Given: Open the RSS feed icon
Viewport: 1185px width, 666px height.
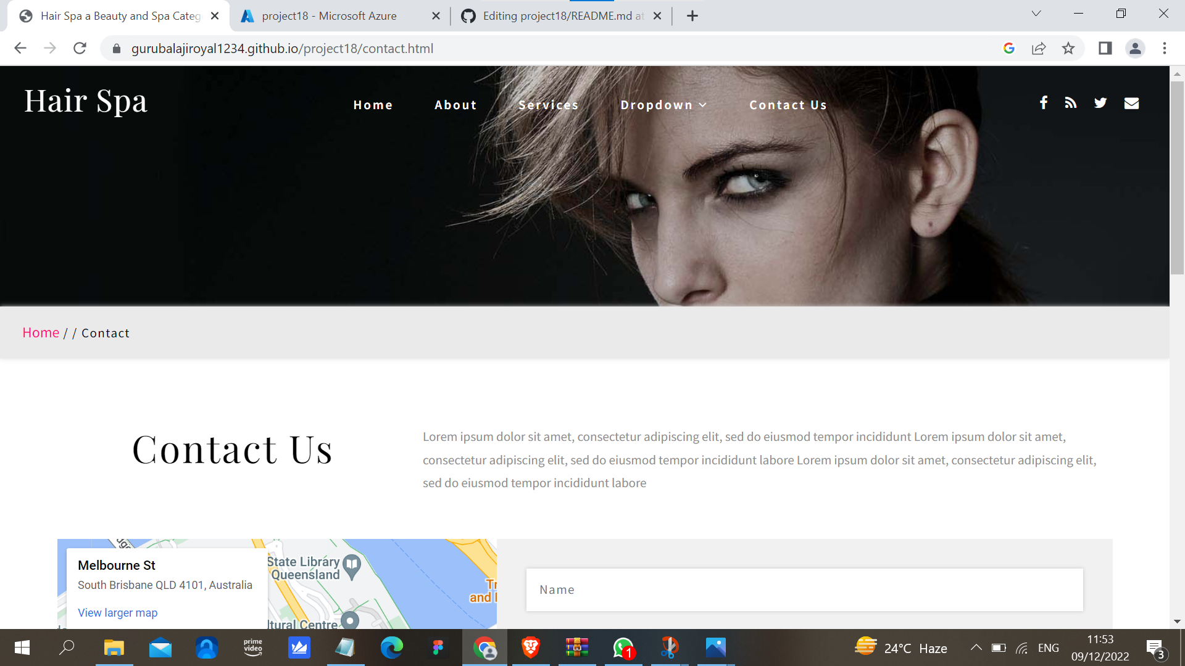Looking at the screenshot, I should [1071, 103].
